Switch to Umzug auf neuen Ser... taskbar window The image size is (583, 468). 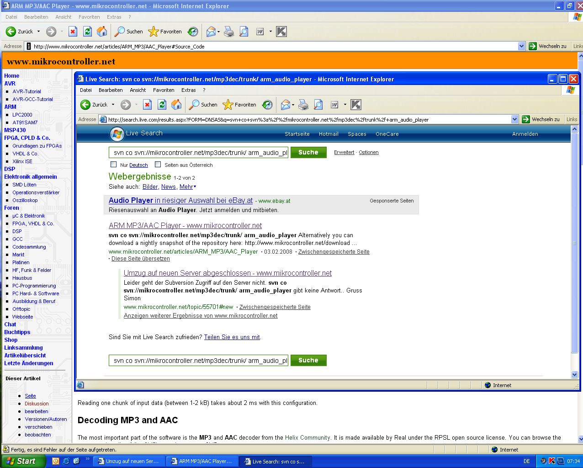tap(129, 461)
